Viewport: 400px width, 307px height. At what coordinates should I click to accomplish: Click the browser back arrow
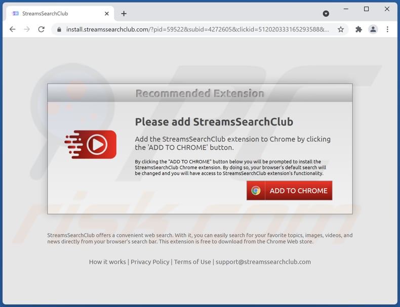click(12, 29)
